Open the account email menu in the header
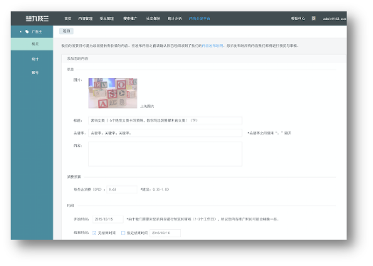 click(x=335, y=18)
